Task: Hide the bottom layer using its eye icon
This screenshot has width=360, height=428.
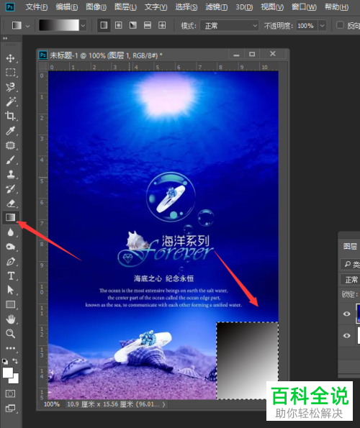Action: click(347, 335)
